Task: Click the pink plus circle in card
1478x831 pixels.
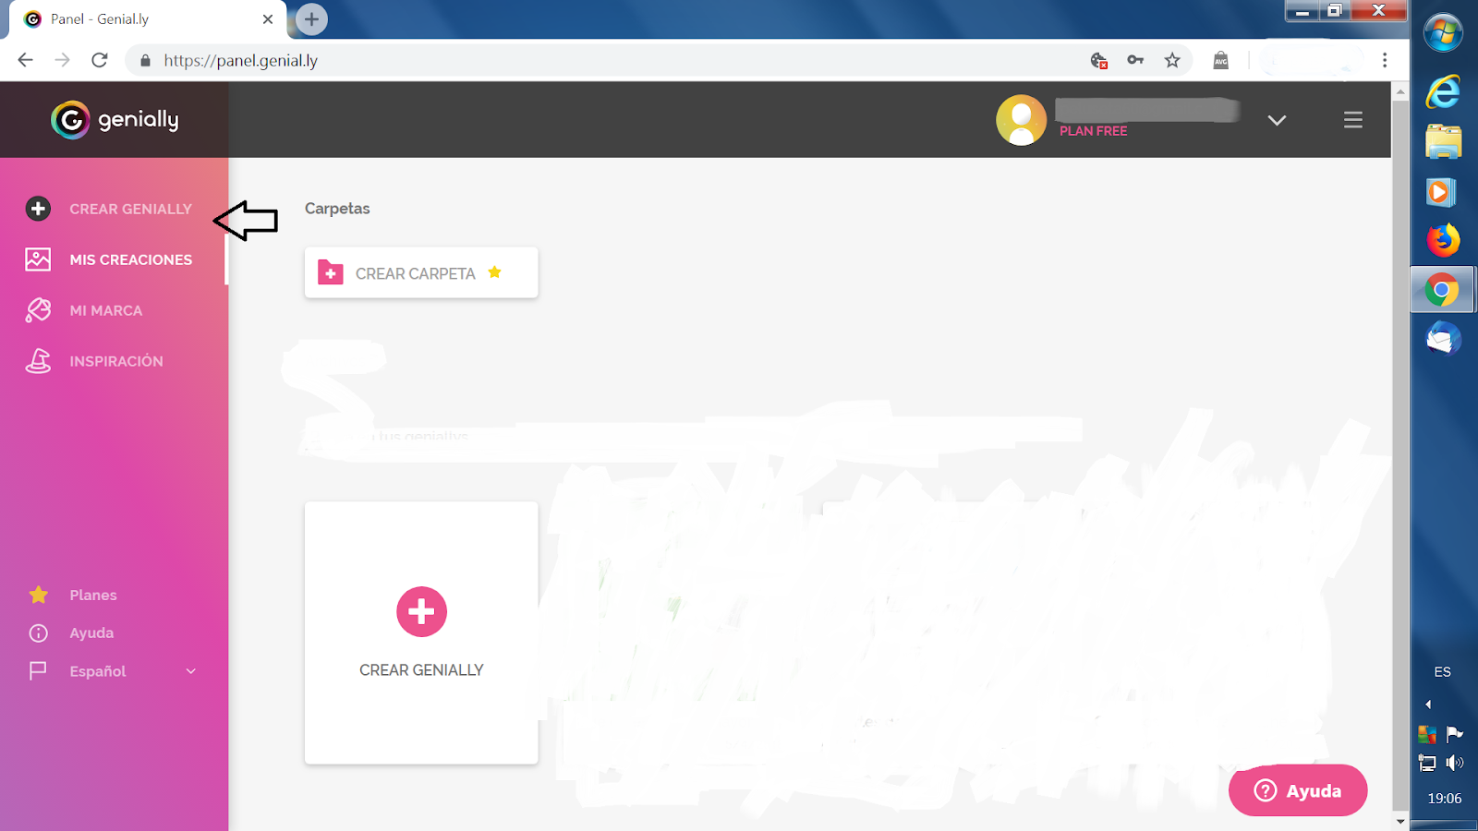Action: click(421, 611)
